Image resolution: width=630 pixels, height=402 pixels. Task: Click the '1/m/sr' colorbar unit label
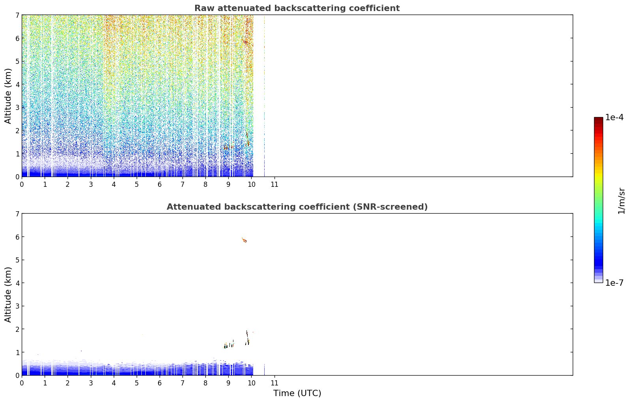click(x=621, y=201)
